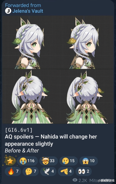Select the exploding head reaction with 33
116x184 pixels.
click(x=48, y=161)
